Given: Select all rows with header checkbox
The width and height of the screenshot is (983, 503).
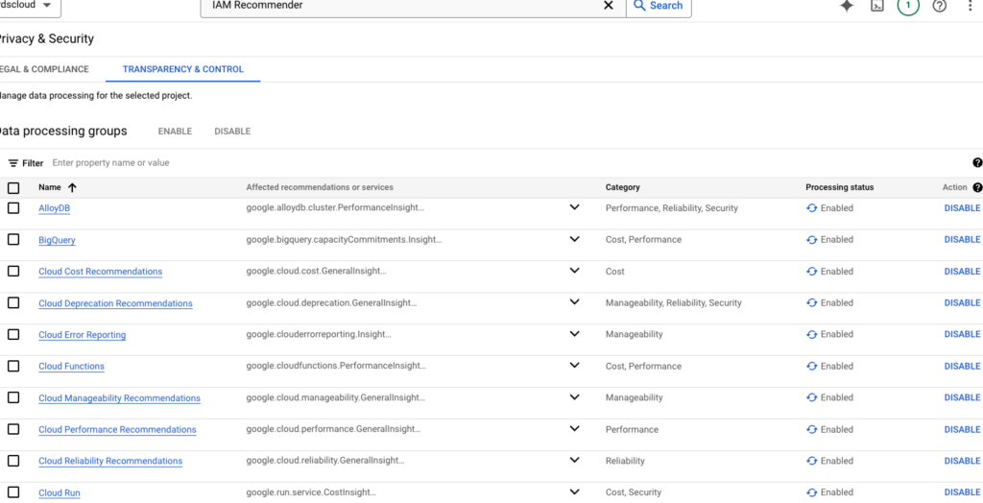Looking at the screenshot, I should [x=13, y=187].
